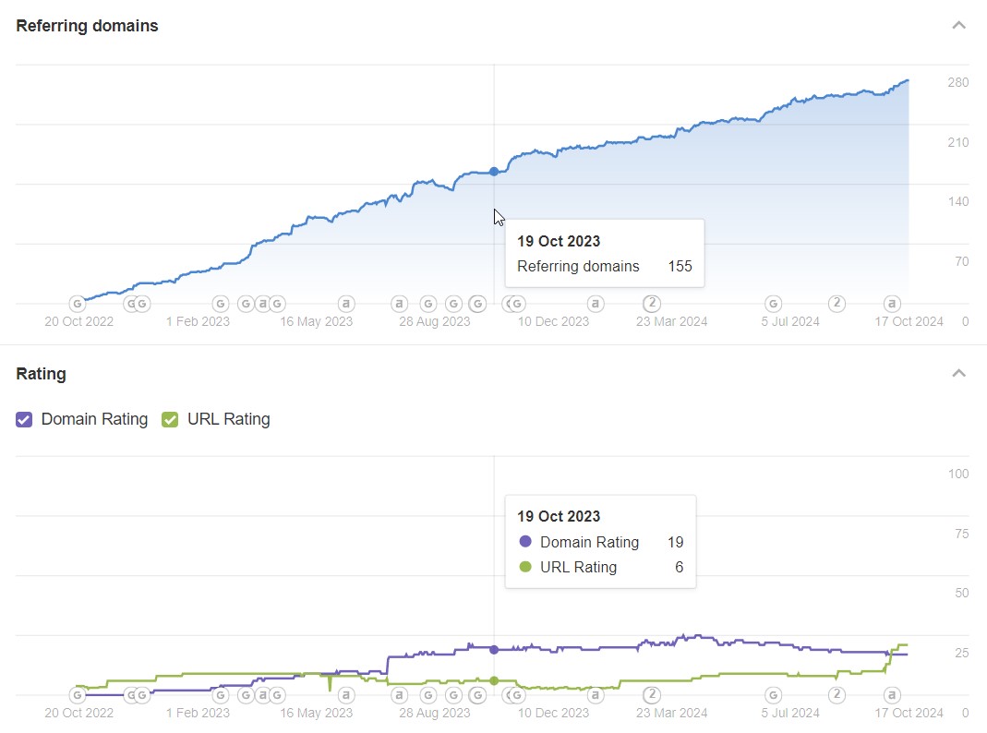Click the Ahrefs event marker near 28 Aug 2023
Screen dimensions: 987x733
(399, 302)
